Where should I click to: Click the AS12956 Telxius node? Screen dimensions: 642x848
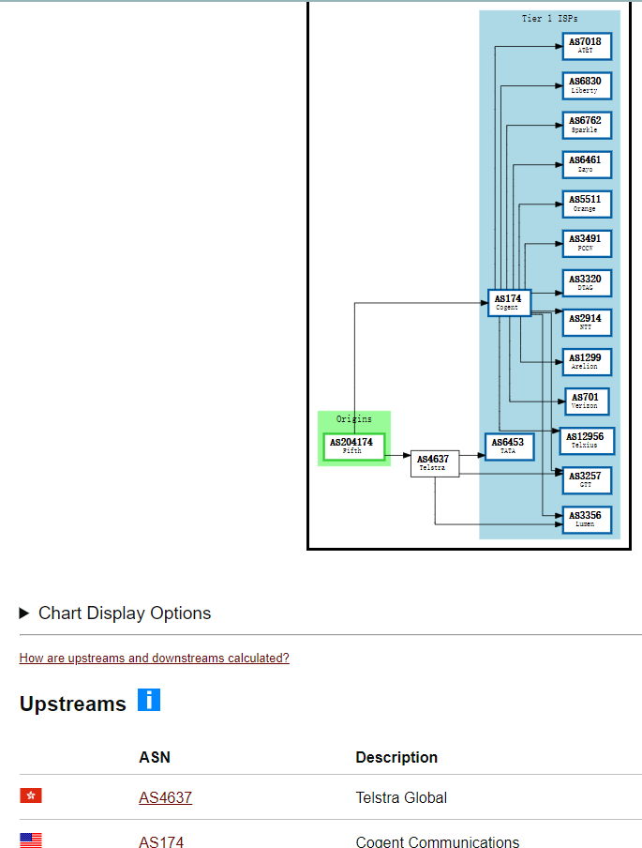click(x=587, y=441)
